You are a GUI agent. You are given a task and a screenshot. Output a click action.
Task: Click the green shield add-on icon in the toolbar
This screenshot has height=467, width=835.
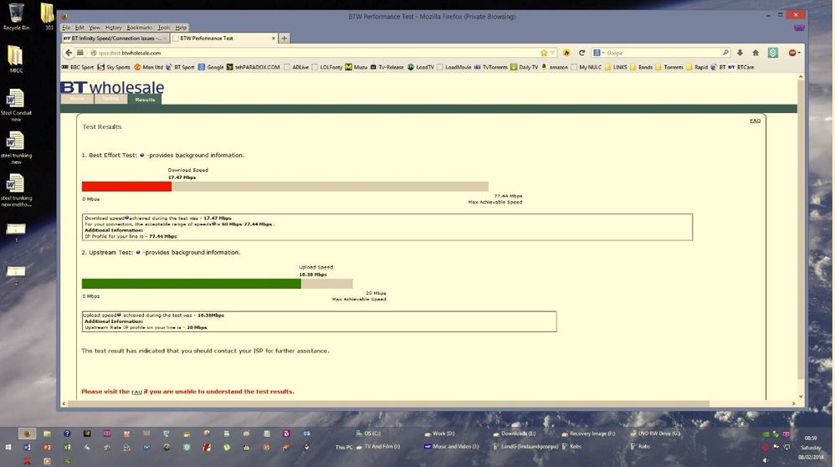(x=773, y=52)
